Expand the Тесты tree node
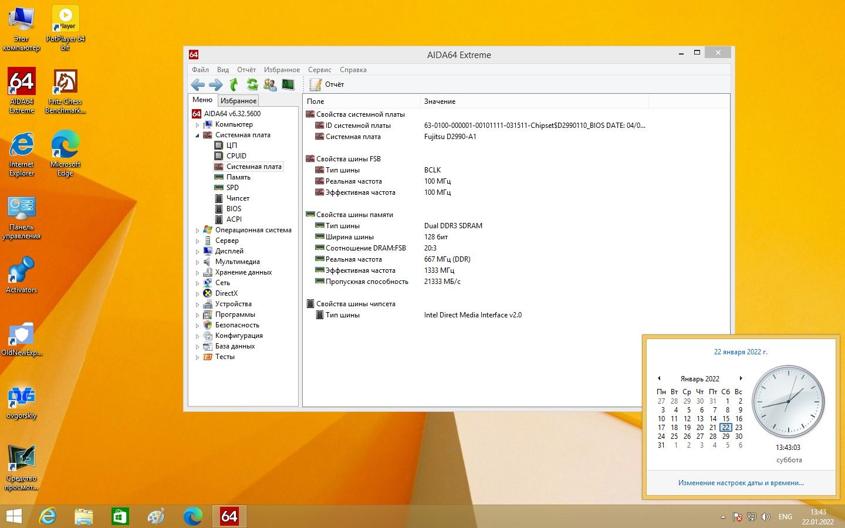 (x=197, y=357)
